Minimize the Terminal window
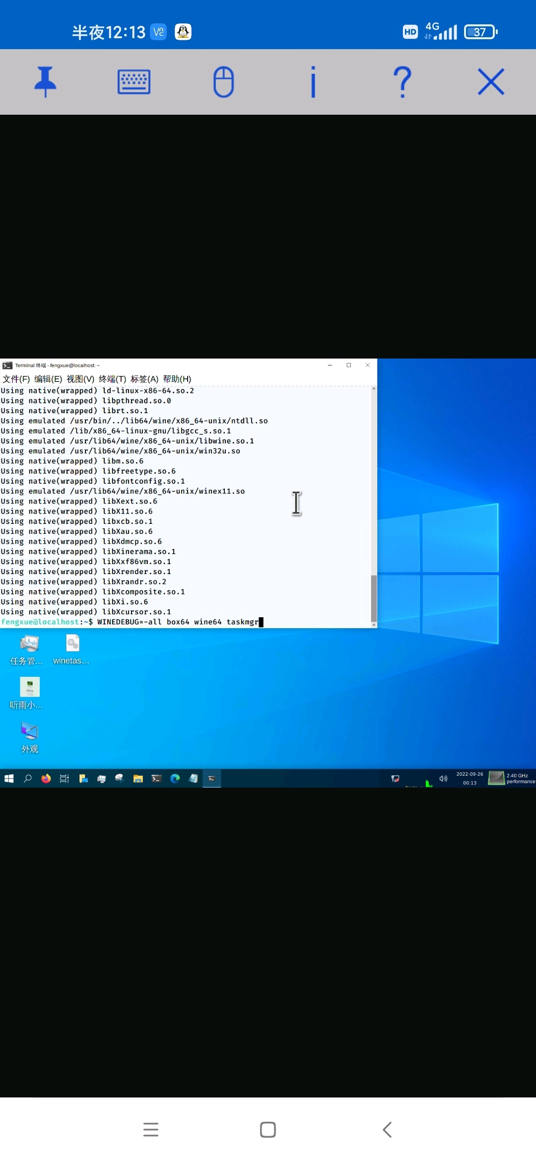536x1162 pixels. 330,365
